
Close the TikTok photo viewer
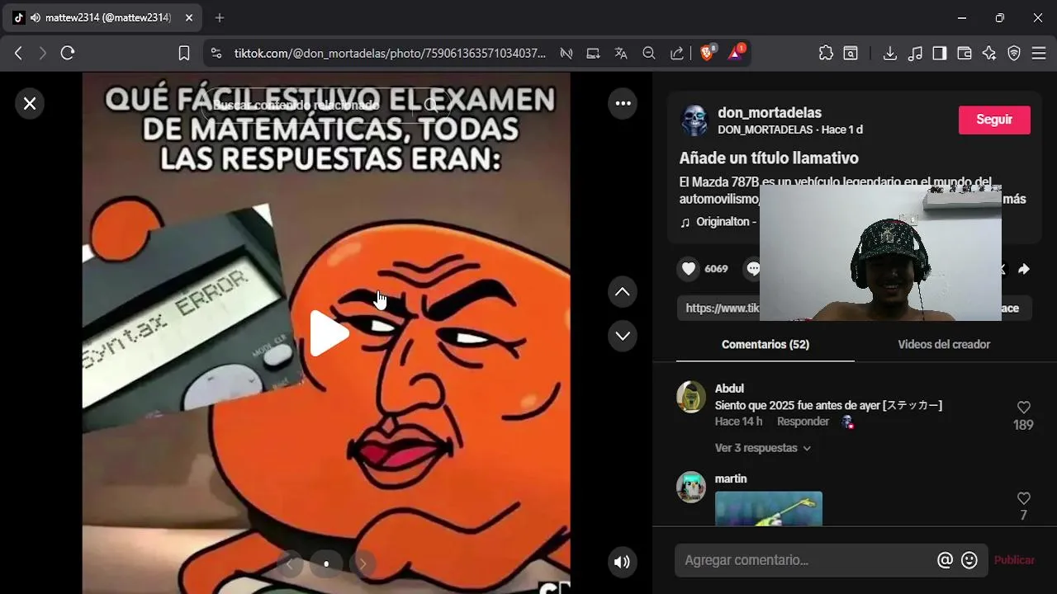pyautogui.click(x=30, y=103)
